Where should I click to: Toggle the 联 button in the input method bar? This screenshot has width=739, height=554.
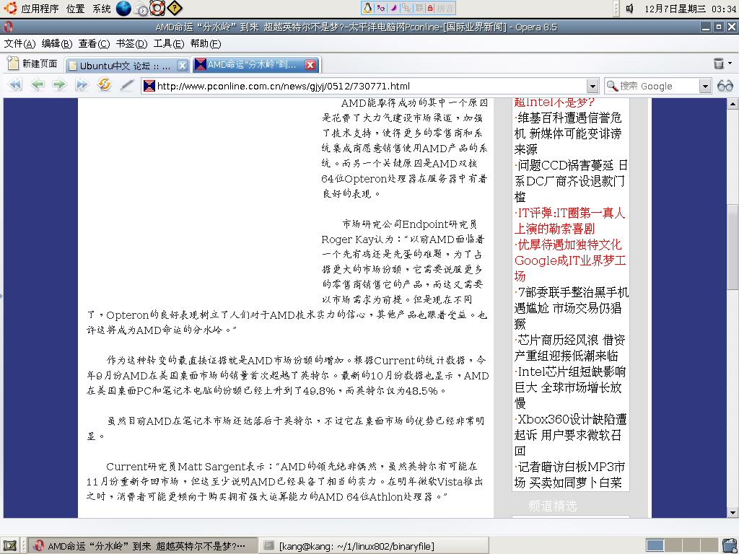click(419, 8)
